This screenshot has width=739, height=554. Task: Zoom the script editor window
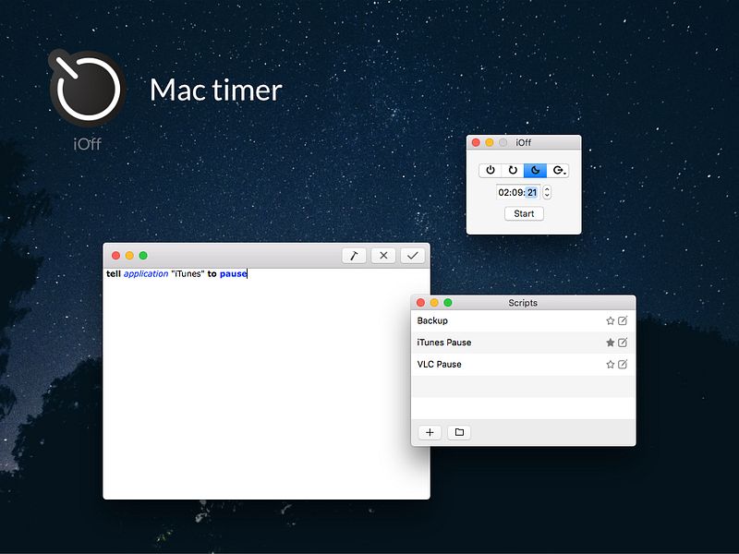pyautogui.click(x=143, y=256)
